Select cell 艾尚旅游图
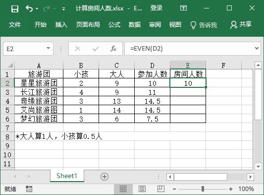The width and height of the screenshot is (264, 195). click(x=39, y=110)
